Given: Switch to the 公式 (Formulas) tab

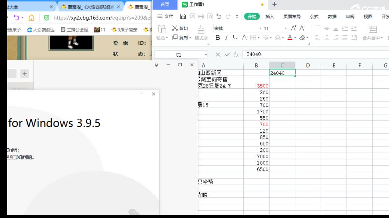Looking at the screenshot, I should (x=314, y=17).
